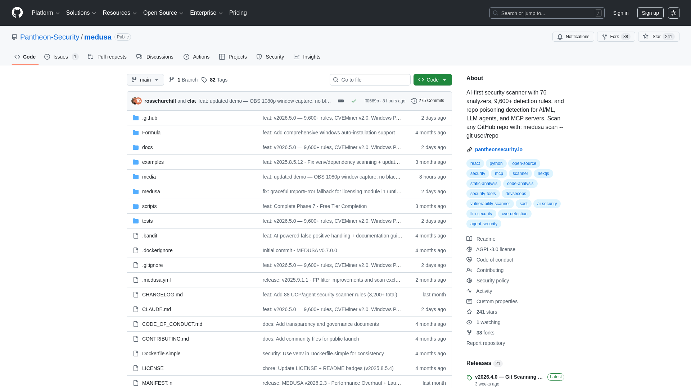Click the scales icon beside AGPL-3.0 license
The width and height of the screenshot is (691, 388).
click(x=469, y=249)
